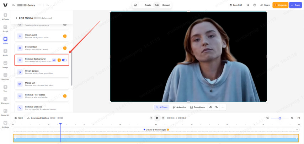Click the timeline zoom slider handle
The image size is (304, 144).
click(x=280, y=118)
